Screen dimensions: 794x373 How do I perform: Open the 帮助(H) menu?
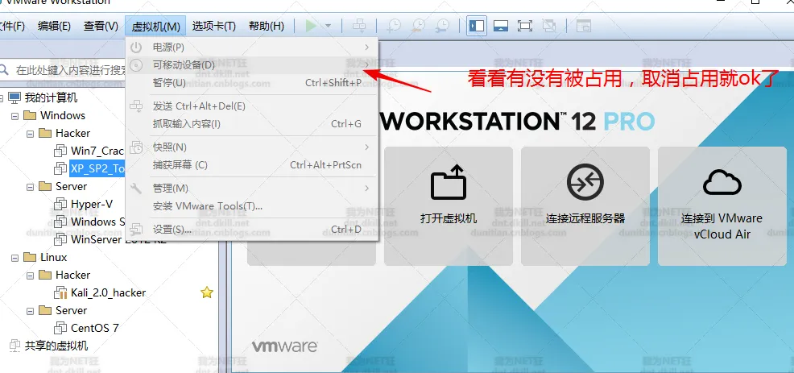pos(267,27)
